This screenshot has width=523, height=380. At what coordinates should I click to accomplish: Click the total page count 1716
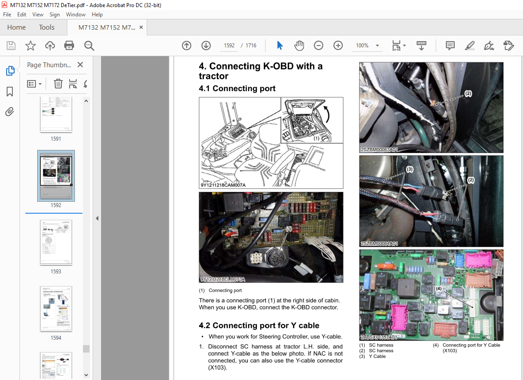[251, 46]
